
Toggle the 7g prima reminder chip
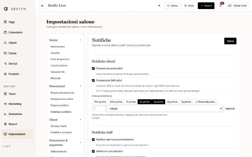click(x=186, y=102)
